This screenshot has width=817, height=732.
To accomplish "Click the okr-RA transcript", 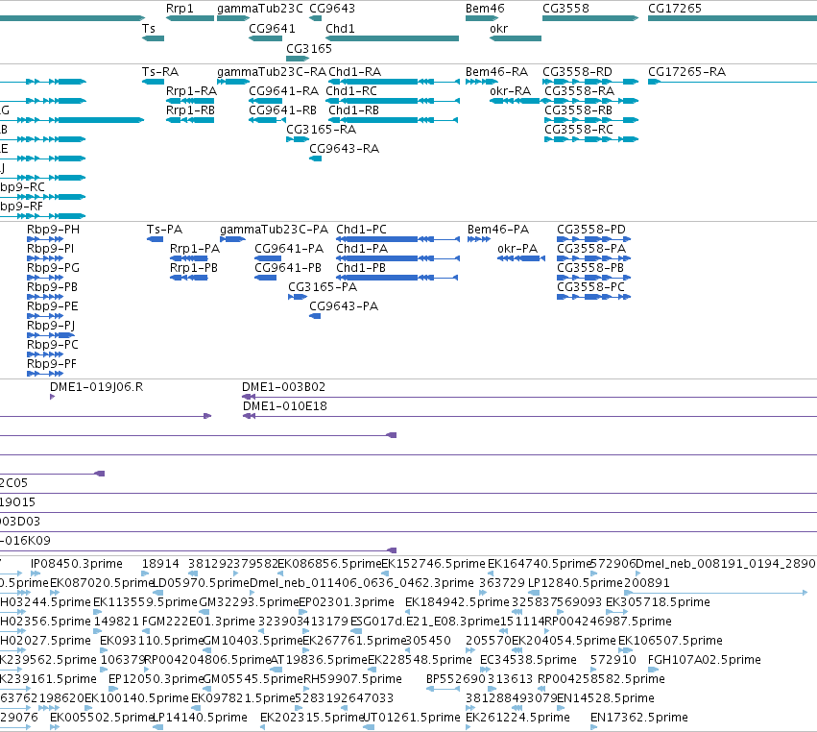I will (516, 101).
